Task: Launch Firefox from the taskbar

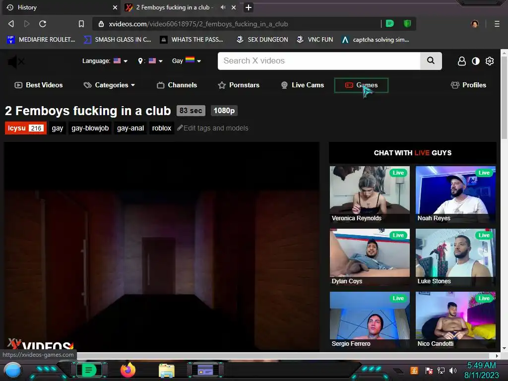Action: pyautogui.click(x=127, y=370)
